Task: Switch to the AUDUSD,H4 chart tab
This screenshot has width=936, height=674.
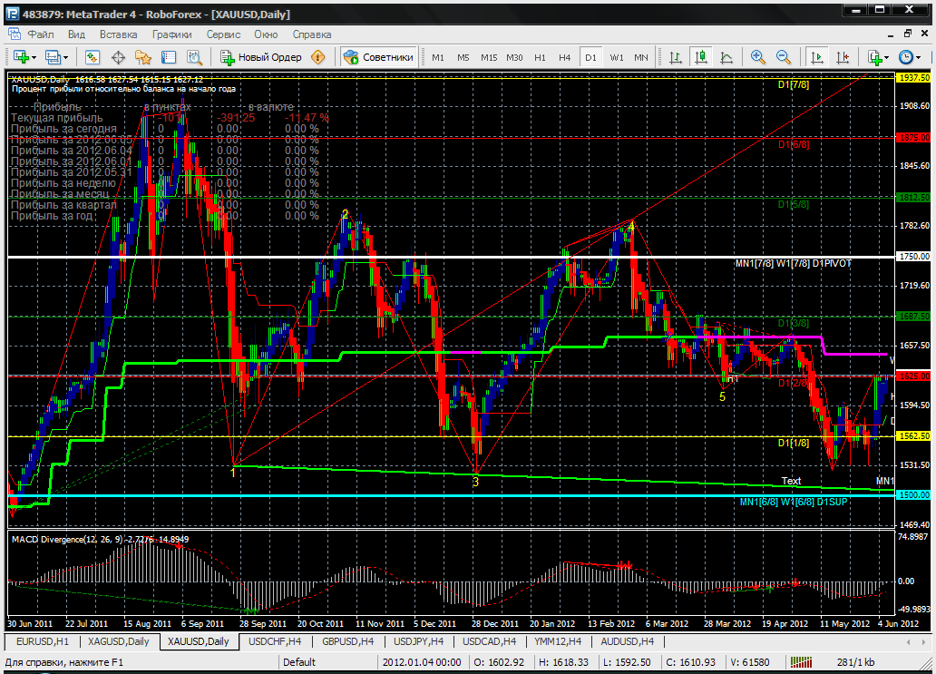Action: click(x=627, y=641)
